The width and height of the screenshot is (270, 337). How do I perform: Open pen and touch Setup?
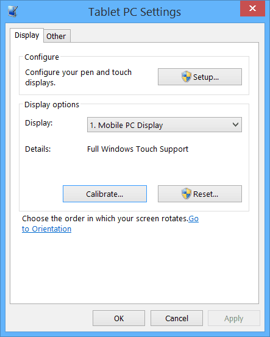pos(200,77)
